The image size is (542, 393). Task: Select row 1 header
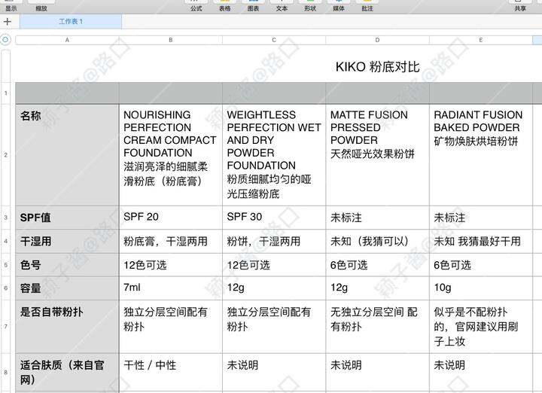tap(5, 93)
